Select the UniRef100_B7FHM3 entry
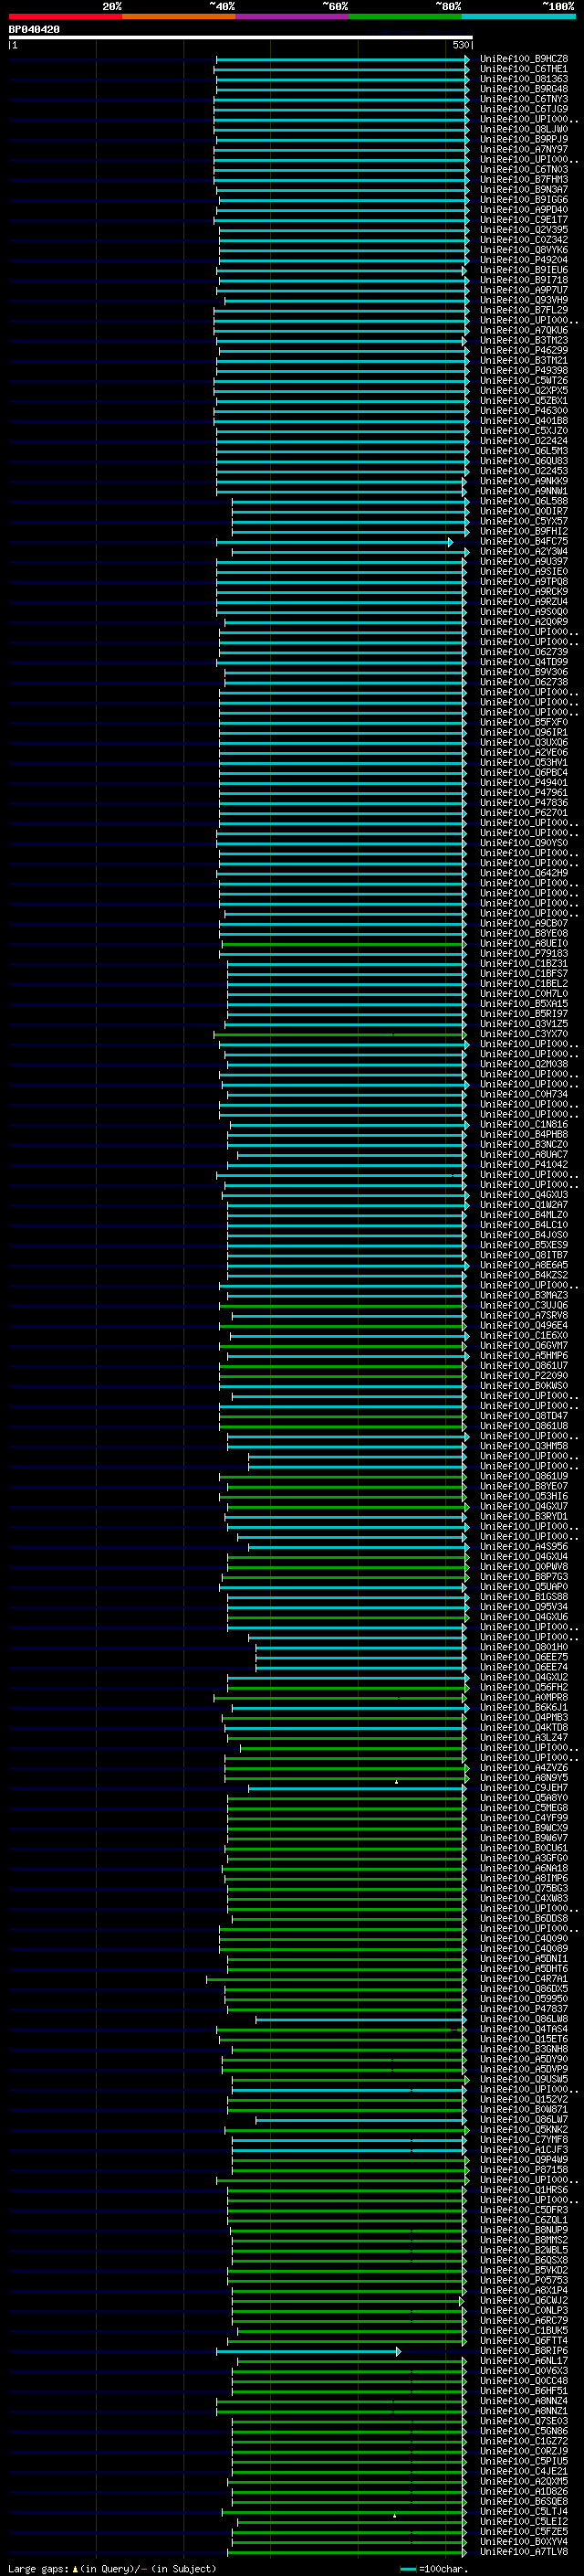Viewport: 584px width, 2576px height. click(523, 180)
